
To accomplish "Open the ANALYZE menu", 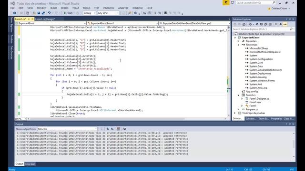I will 123,8.
